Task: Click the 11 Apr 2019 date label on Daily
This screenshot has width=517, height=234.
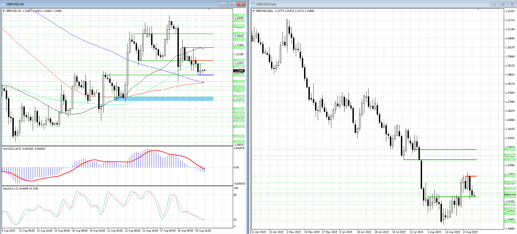Action: pyautogui.click(x=259, y=232)
